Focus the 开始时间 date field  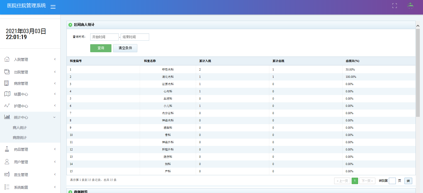[104, 37]
